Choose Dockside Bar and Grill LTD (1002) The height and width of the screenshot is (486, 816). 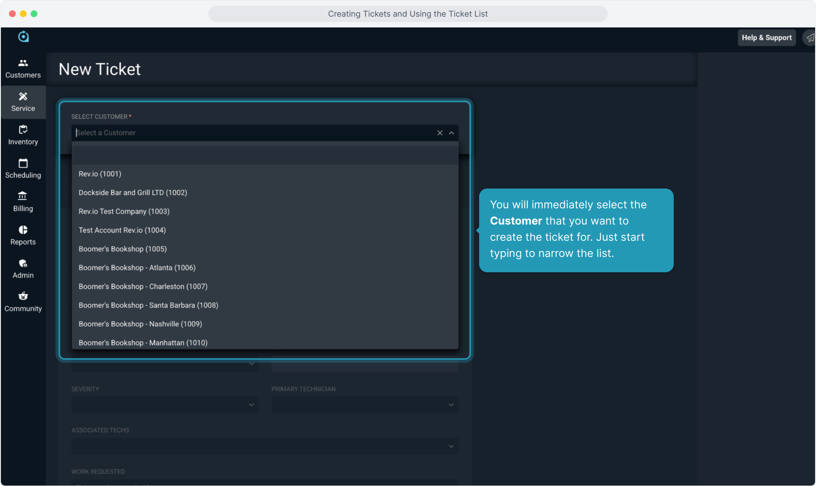[133, 193]
